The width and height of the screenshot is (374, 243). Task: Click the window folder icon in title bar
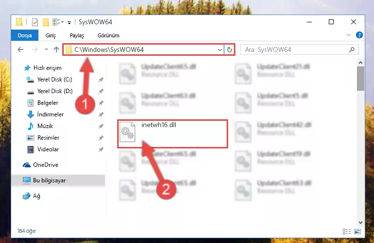19,22
